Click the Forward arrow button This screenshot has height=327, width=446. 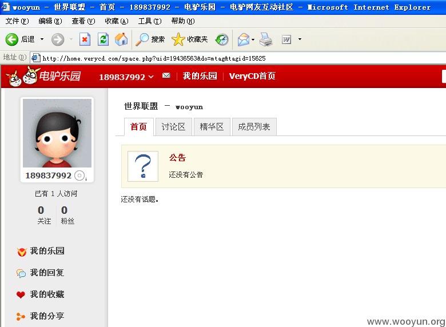point(58,39)
